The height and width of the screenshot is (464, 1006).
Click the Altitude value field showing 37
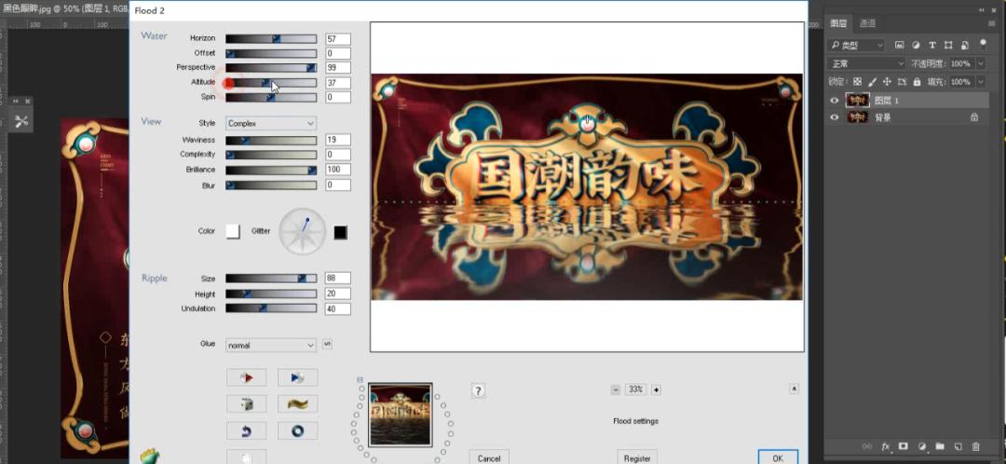[338, 83]
